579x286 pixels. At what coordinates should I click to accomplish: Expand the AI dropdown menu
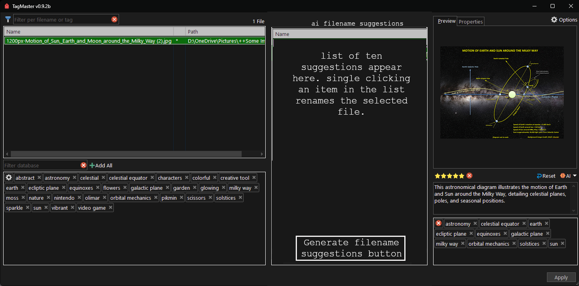pos(575,176)
